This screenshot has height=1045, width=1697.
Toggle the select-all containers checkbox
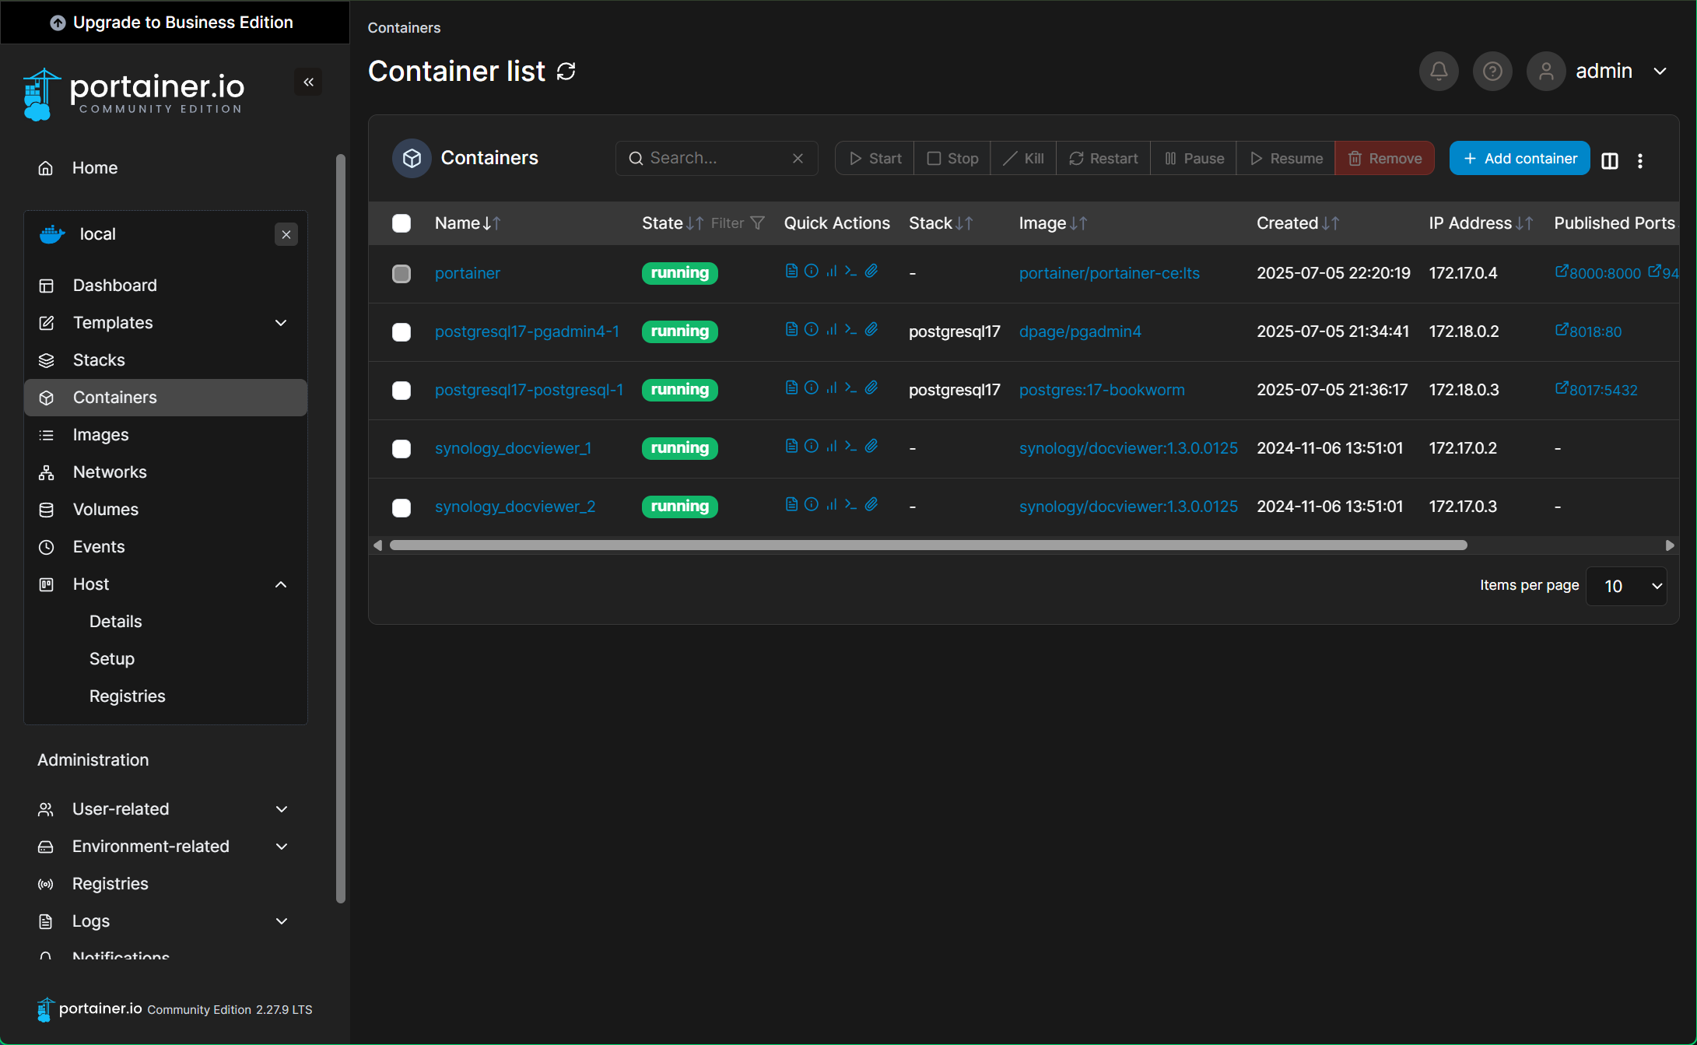[401, 223]
